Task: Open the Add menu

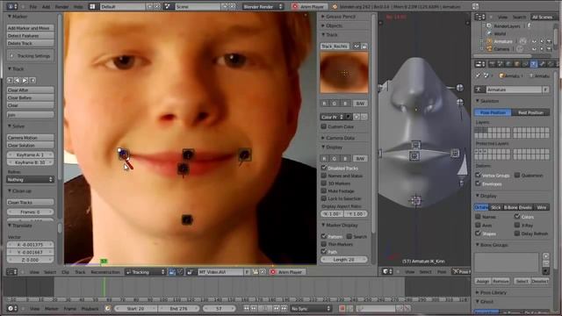Action: [47, 7]
